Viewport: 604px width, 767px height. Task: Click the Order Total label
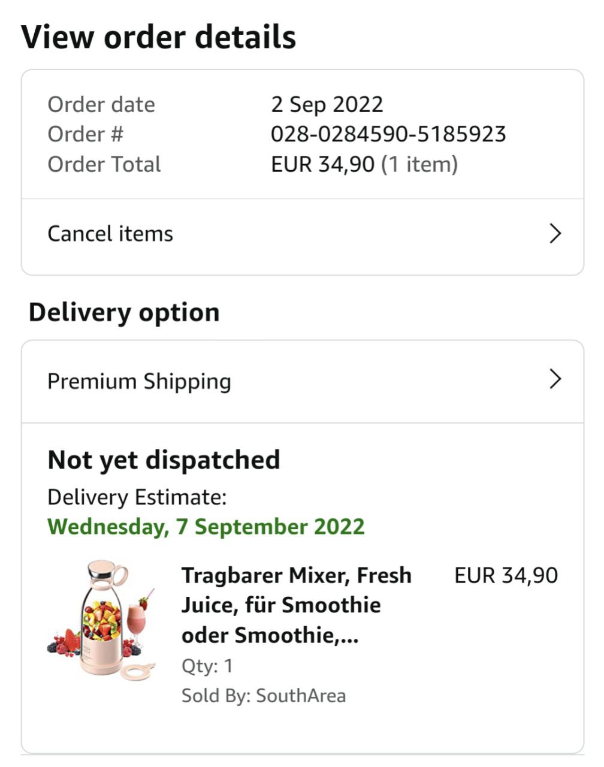tap(104, 164)
